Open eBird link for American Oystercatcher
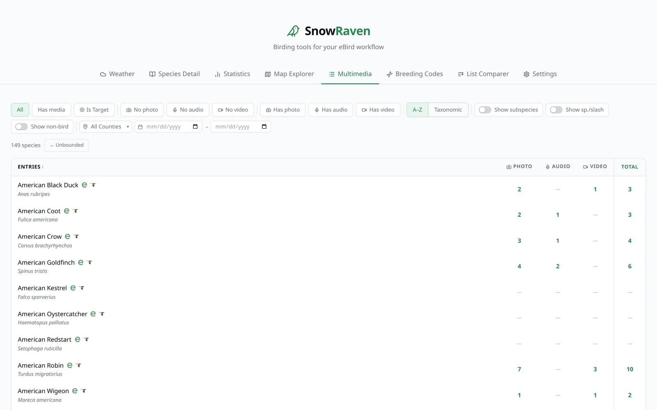The width and height of the screenshot is (657, 410). click(93, 314)
